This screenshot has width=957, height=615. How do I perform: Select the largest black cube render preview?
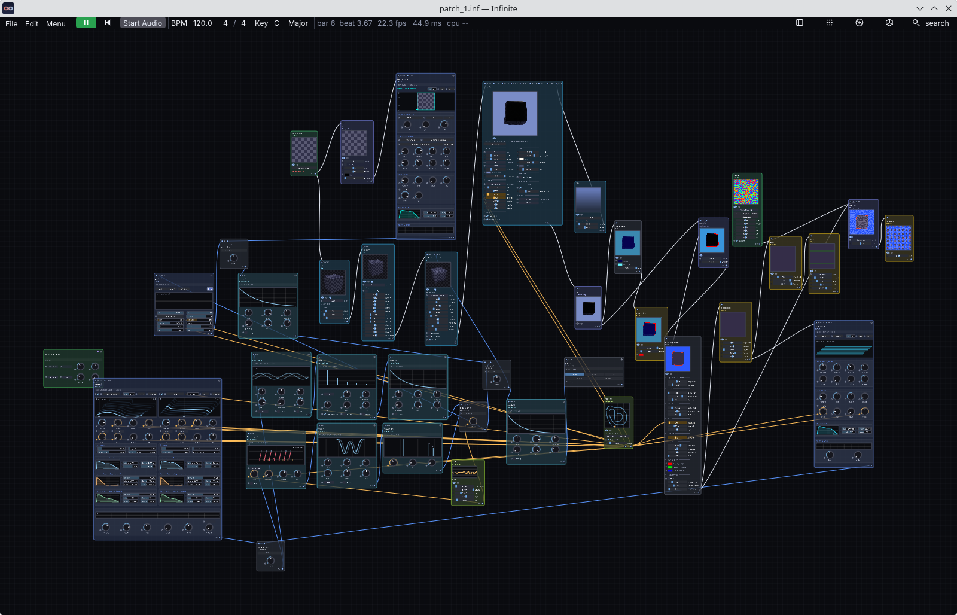515,113
